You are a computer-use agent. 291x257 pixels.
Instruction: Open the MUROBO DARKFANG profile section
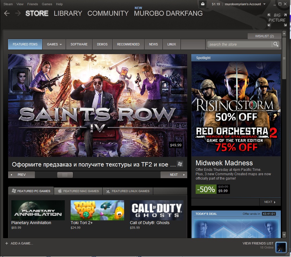[x=168, y=13]
